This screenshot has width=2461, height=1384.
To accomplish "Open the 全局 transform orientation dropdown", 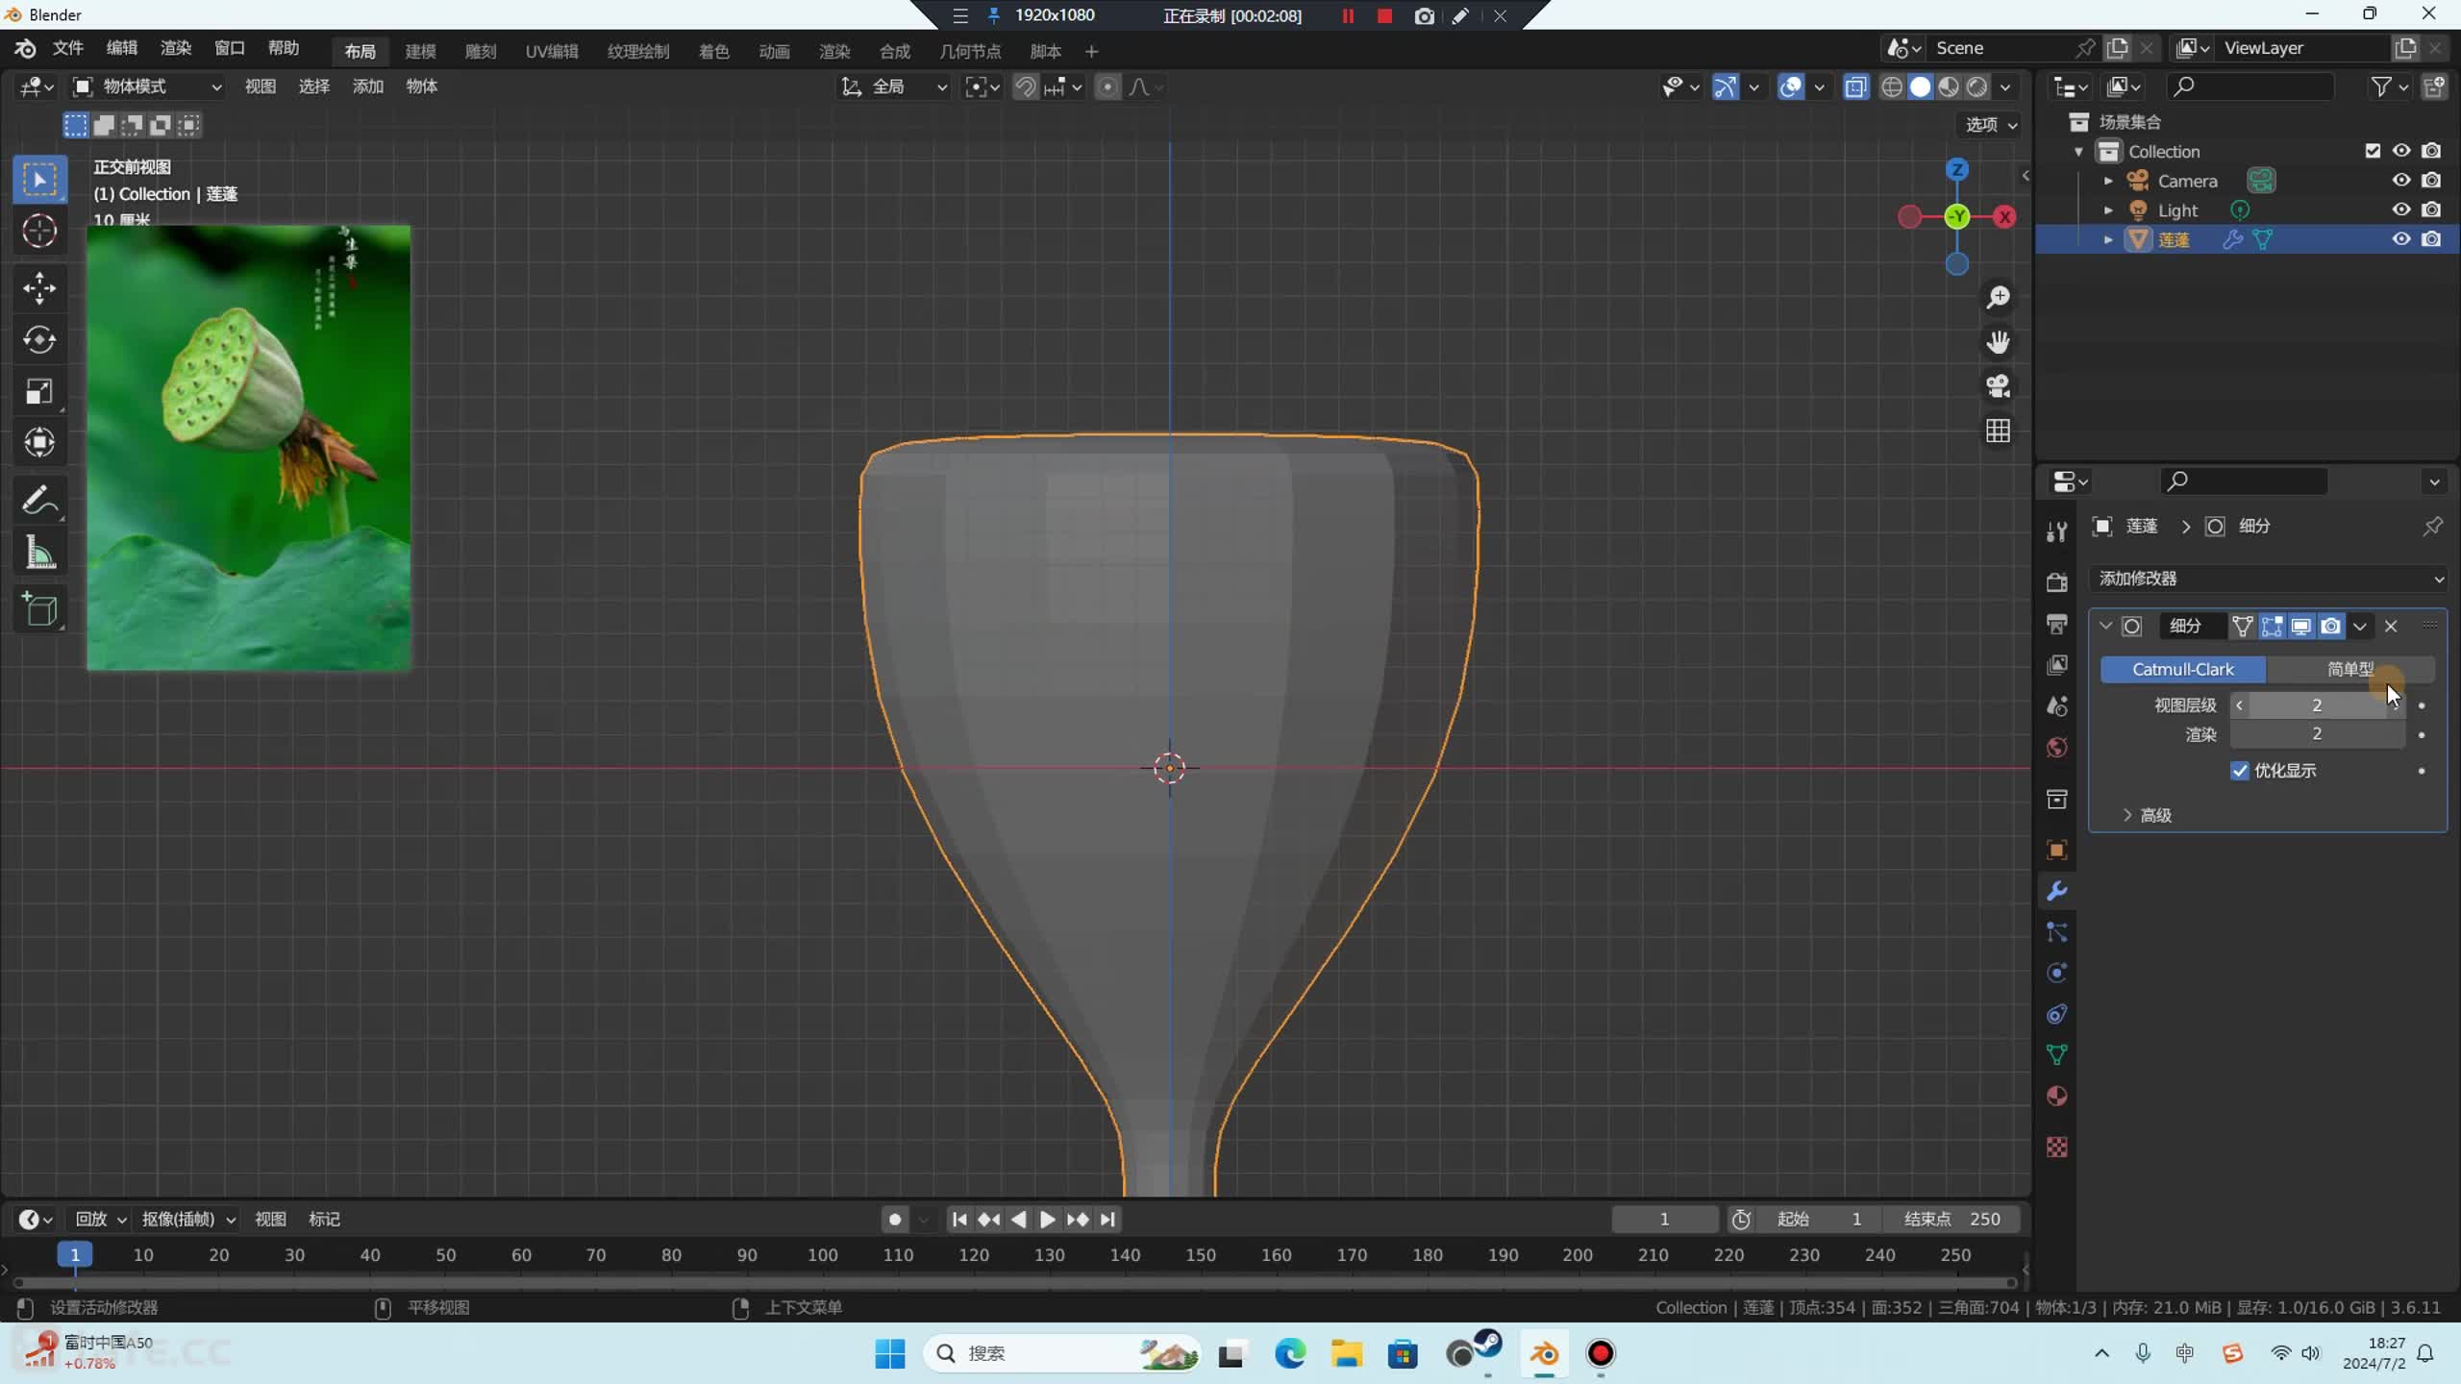I will click(x=894, y=87).
